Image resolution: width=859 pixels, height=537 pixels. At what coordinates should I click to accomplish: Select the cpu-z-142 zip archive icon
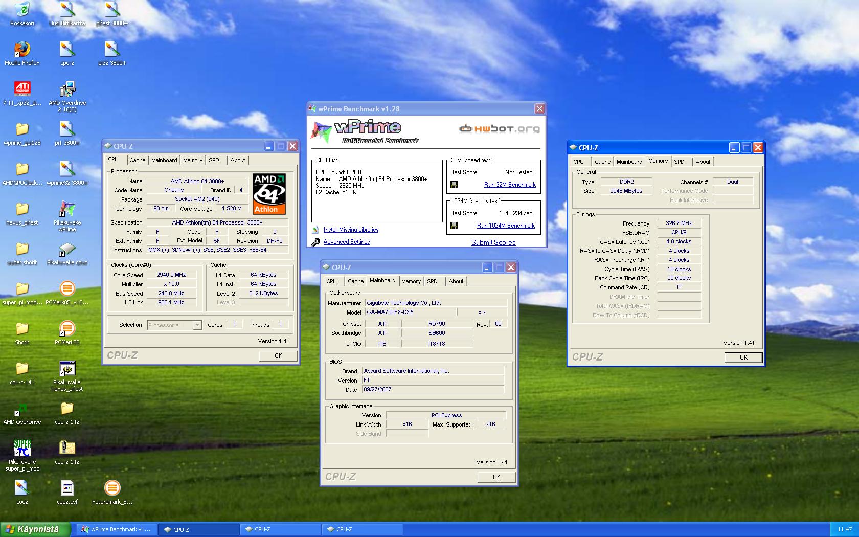[67, 448]
